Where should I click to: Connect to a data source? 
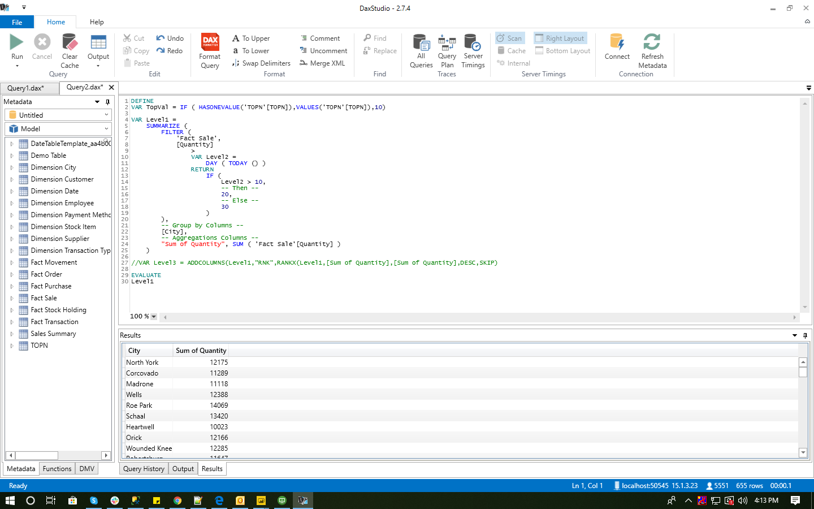(x=617, y=46)
